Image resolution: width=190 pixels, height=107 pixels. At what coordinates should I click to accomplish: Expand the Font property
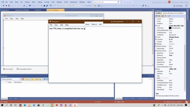click(x=156, y=26)
